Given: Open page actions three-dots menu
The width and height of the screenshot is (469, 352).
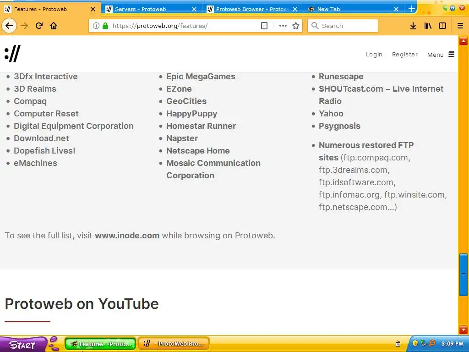Looking at the screenshot, I should (283, 26).
